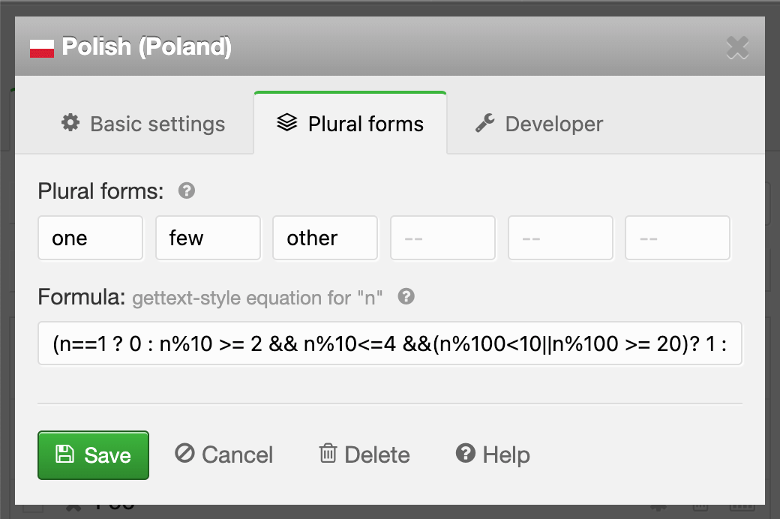The height and width of the screenshot is (519, 780).
Task: Click the gear icon on Basic settings
Action: click(x=70, y=123)
